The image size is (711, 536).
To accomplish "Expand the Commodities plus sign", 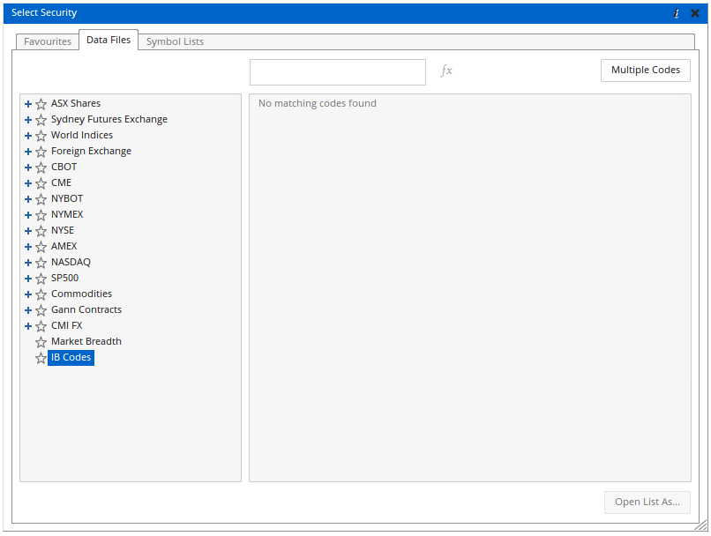I will (28, 294).
